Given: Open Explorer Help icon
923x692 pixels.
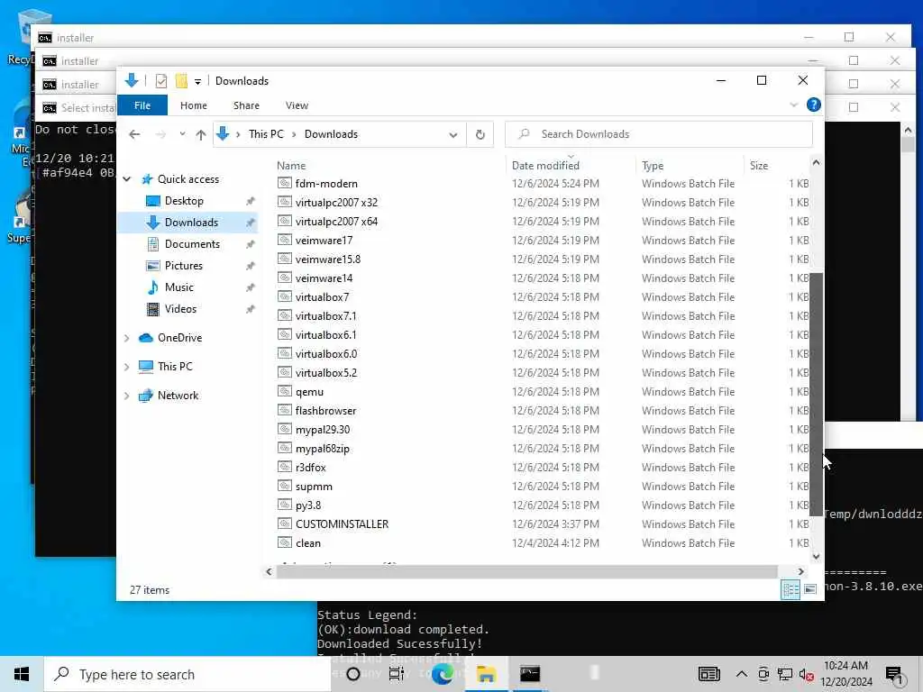Looking at the screenshot, I should tap(814, 105).
